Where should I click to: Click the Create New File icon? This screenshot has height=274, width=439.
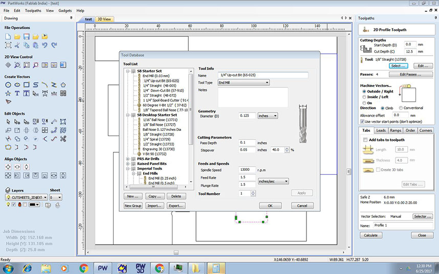coord(8,37)
